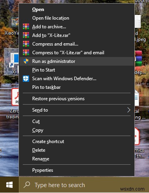Click WinRAR icon beside Add to archive

coord(26,27)
